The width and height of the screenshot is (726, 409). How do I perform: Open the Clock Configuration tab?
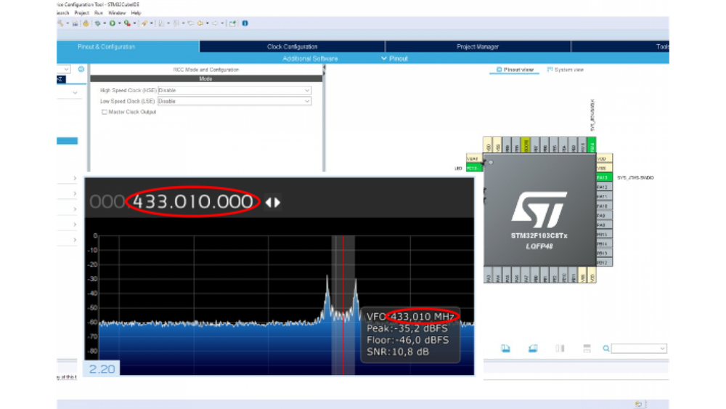pos(292,46)
